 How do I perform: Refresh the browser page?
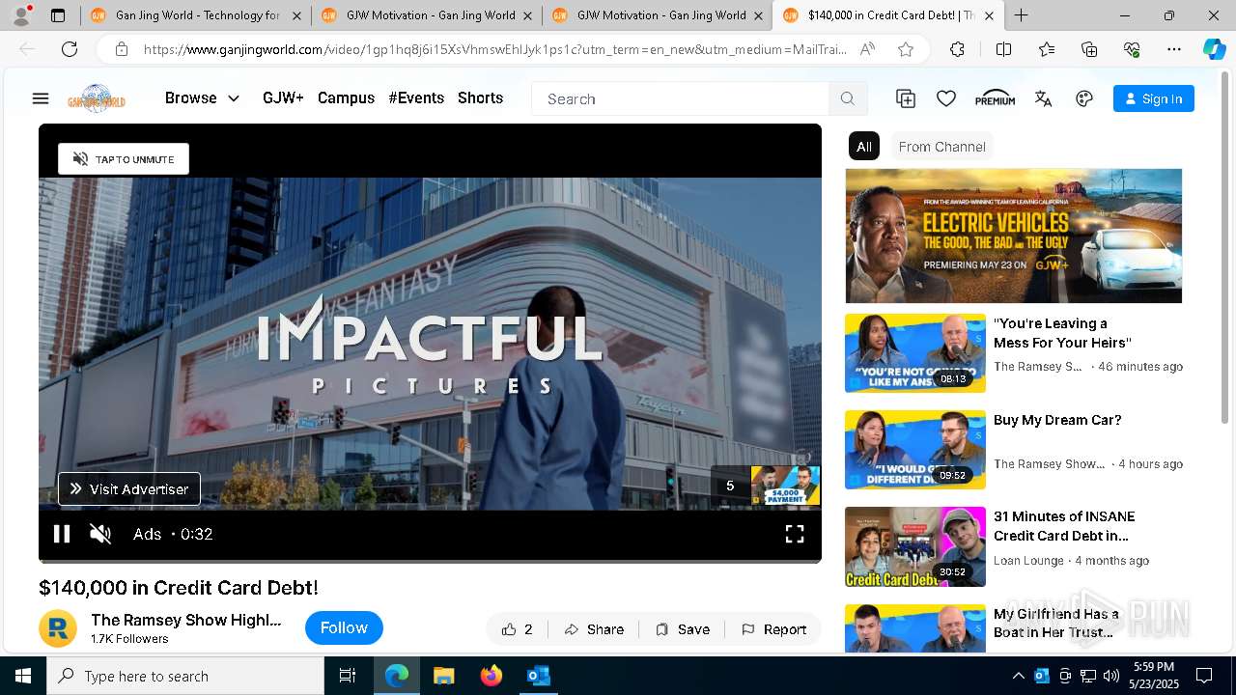tap(70, 49)
